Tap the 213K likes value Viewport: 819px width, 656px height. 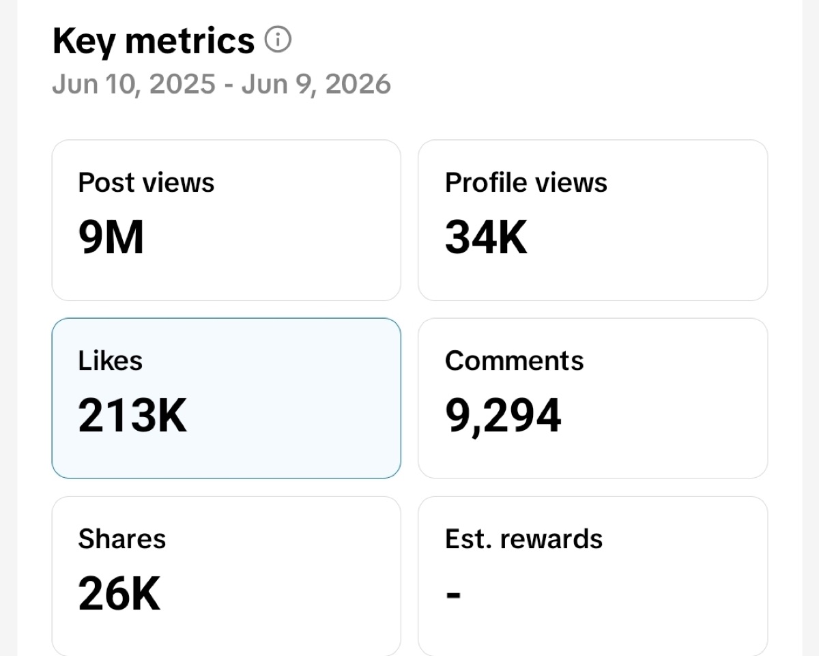132,416
